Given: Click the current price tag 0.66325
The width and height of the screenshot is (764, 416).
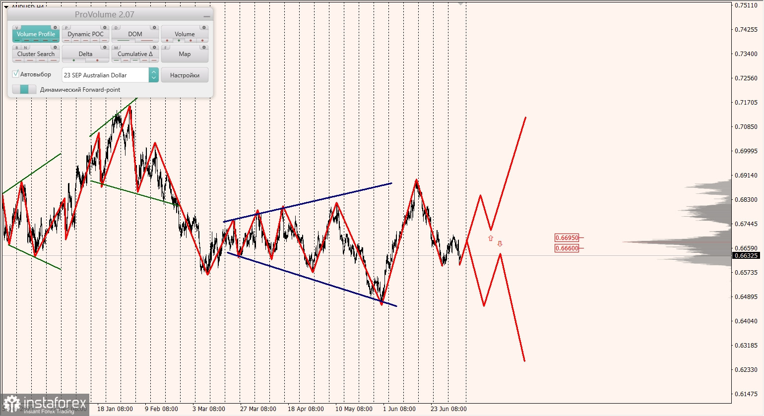Looking at the screenshot, I should pos(746,255).
